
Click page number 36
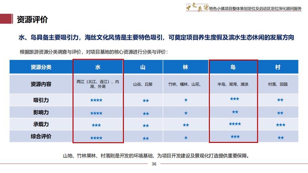[154, 164]
